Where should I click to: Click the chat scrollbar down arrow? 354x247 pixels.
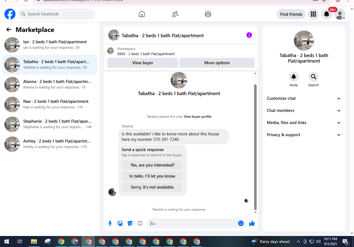click(x=255, y=212)
